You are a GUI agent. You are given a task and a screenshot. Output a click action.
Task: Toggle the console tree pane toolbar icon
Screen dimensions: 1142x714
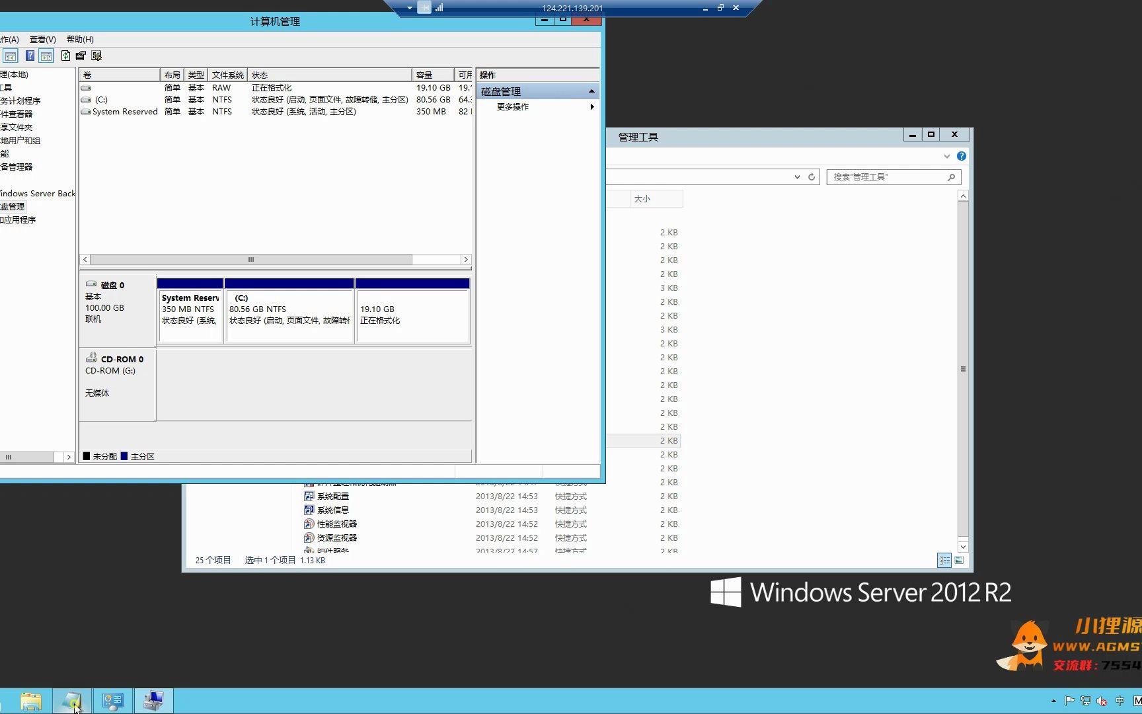coord(11,56)
